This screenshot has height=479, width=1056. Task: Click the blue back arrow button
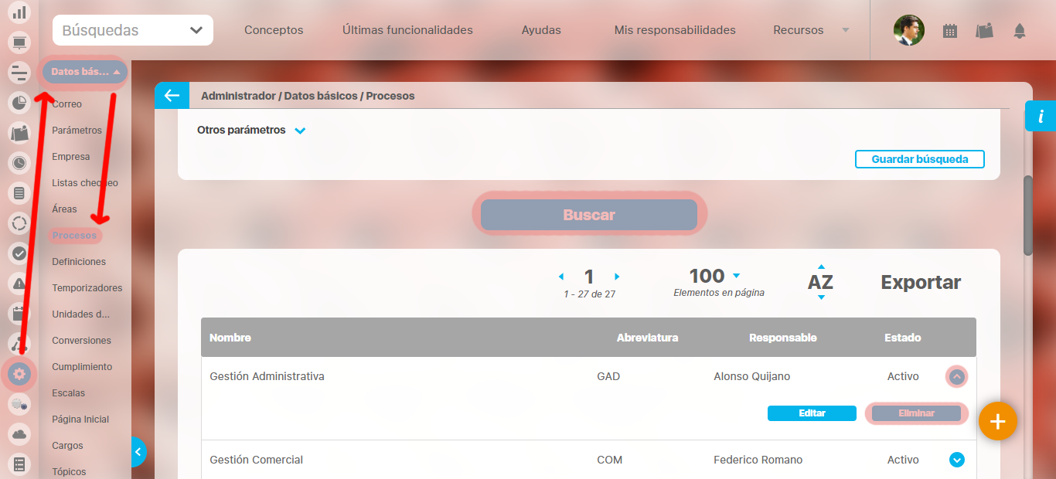172,96
